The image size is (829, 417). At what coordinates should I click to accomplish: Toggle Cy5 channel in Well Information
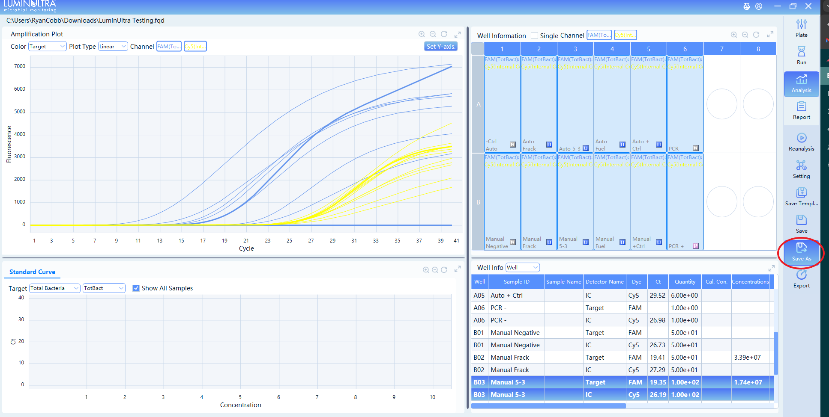(x=625, y=35)
